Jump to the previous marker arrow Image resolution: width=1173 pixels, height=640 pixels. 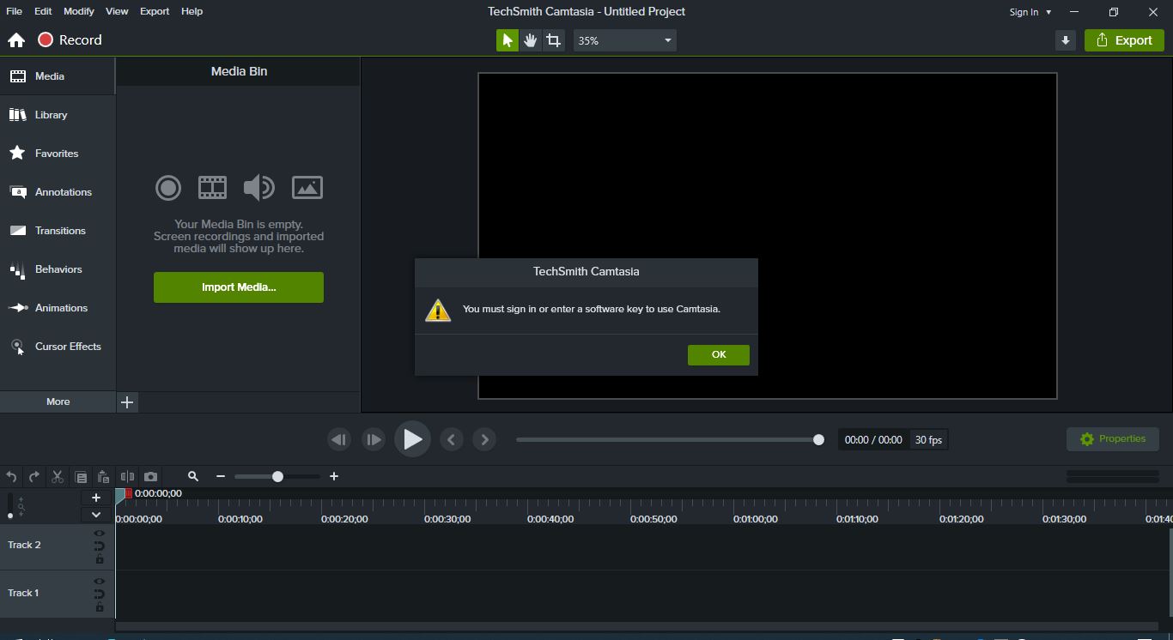tap(452, 439)
